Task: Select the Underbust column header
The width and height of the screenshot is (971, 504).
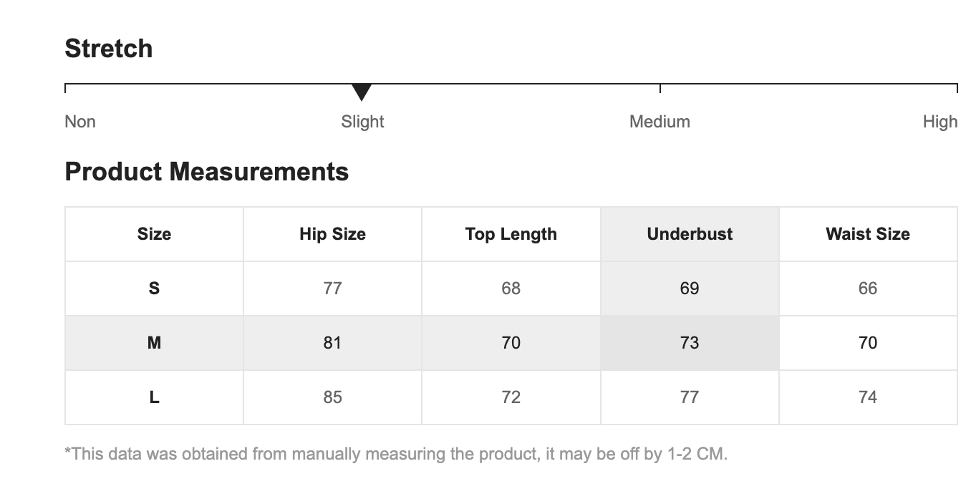Action: click(690, 234)
